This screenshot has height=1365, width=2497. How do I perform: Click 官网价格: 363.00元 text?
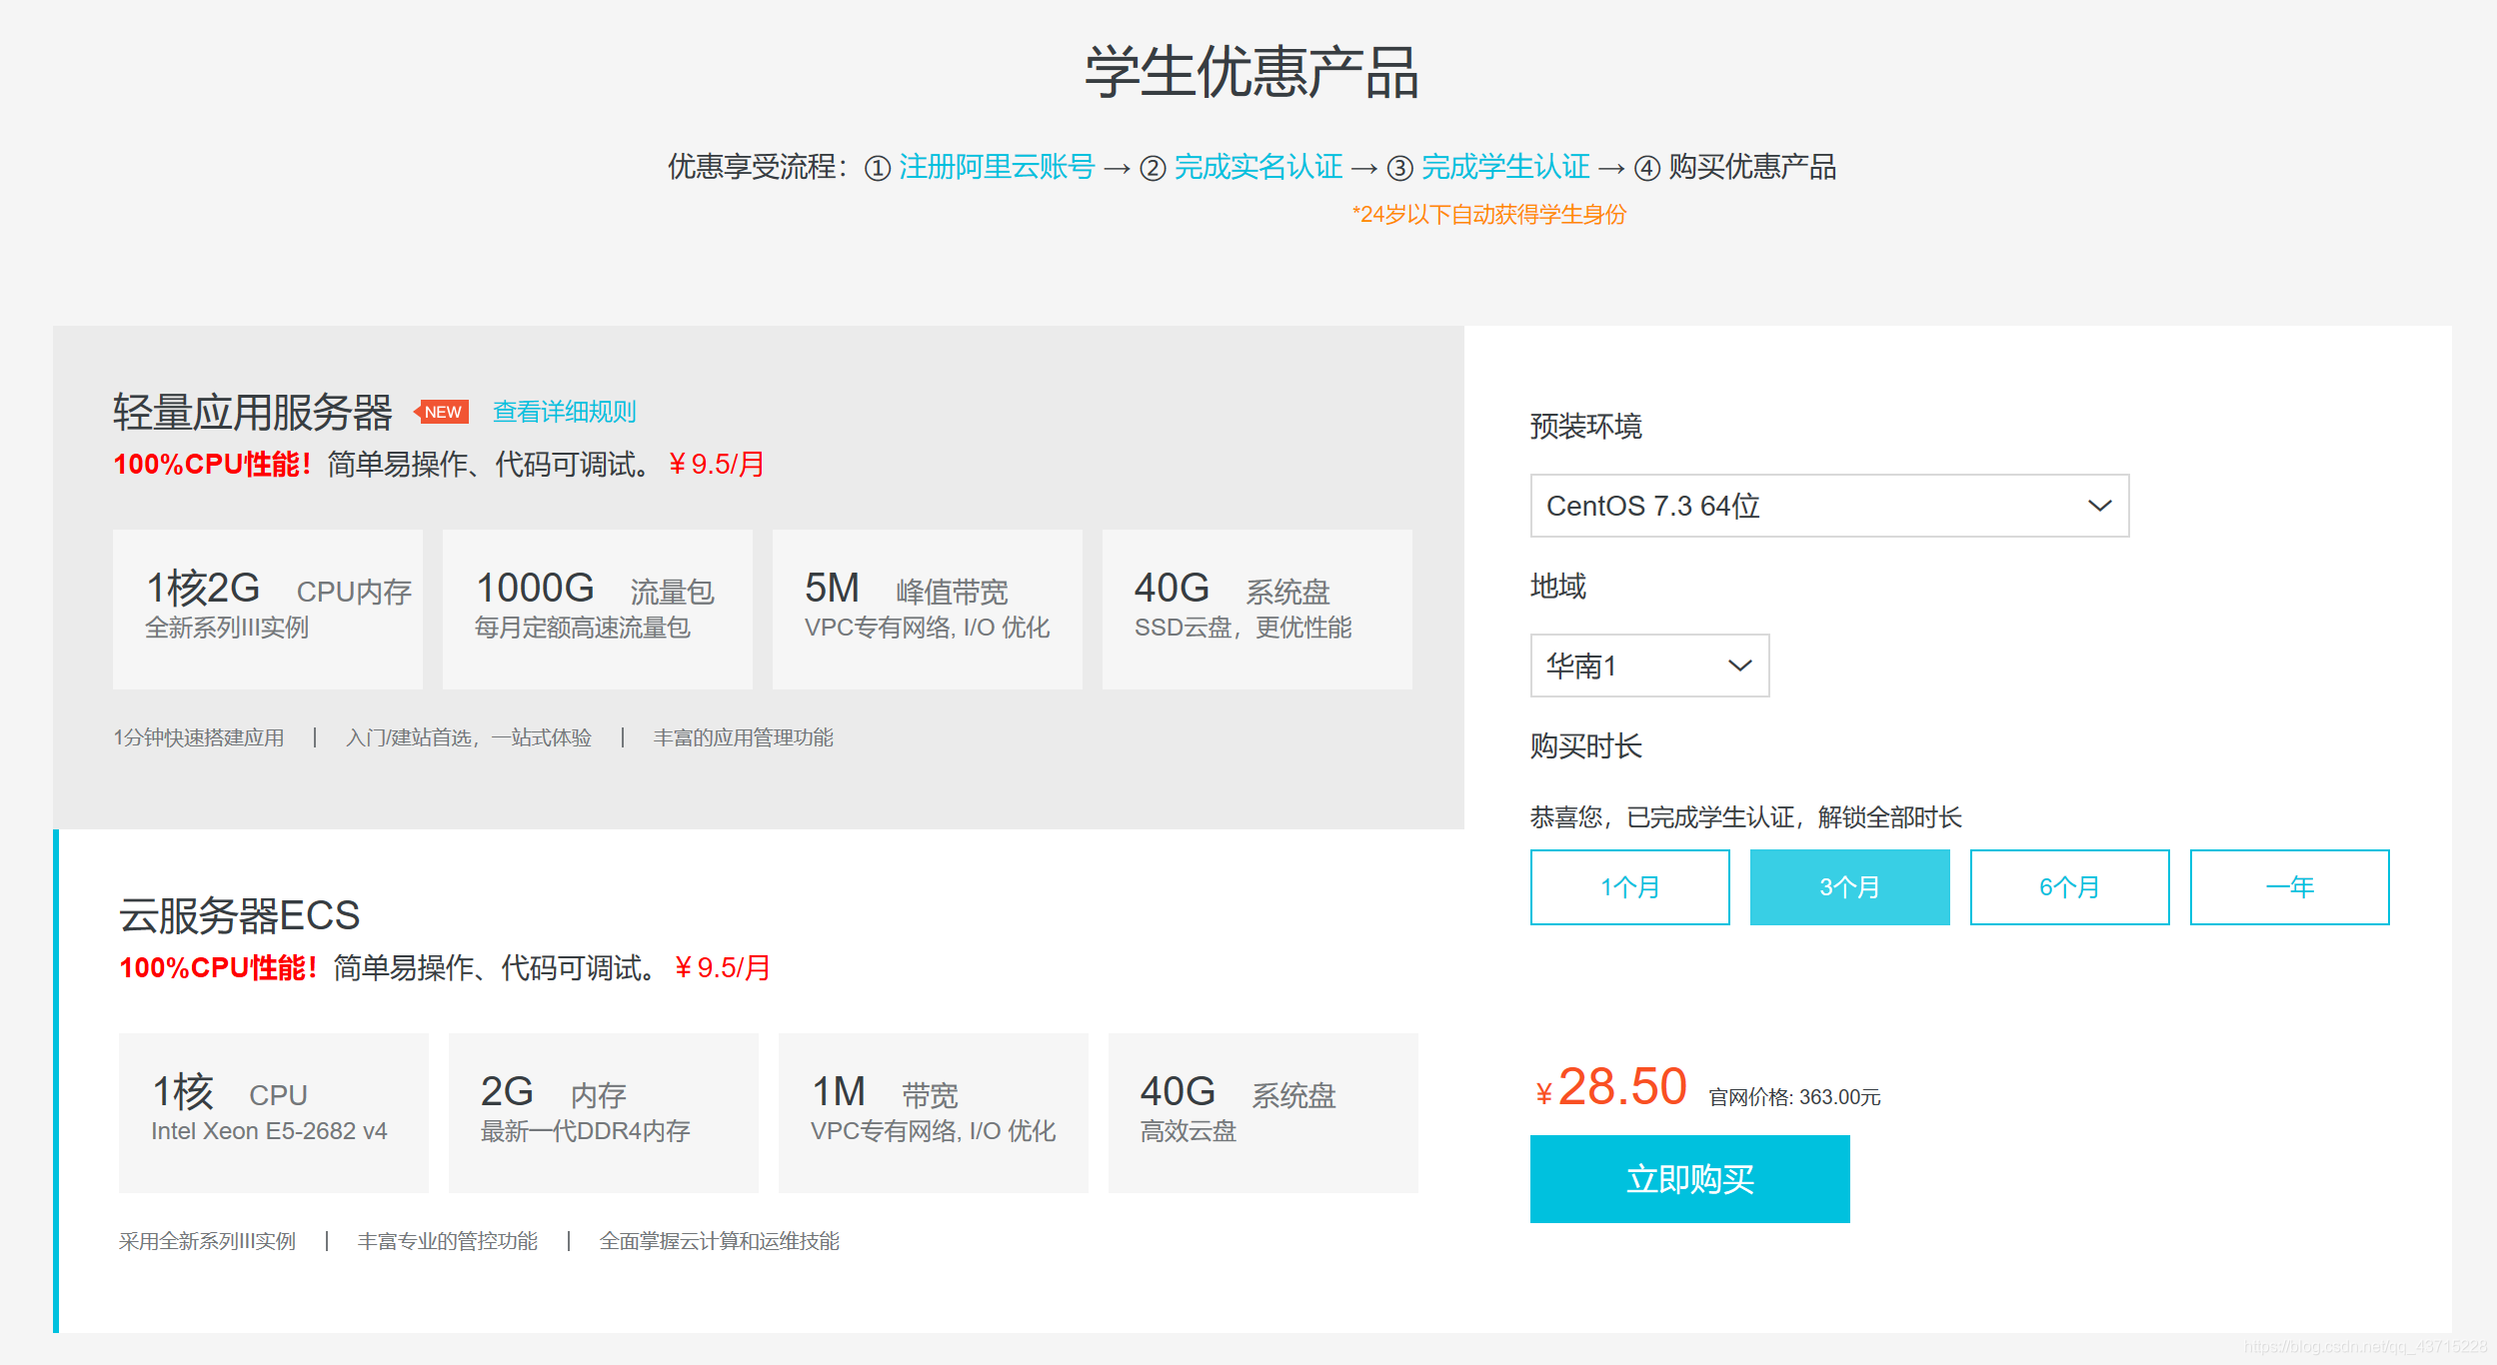[x=1795, y=1097]
